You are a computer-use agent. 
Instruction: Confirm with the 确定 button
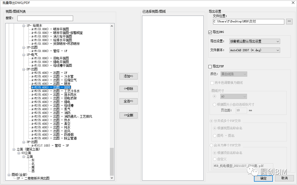(x=263, y=178)
